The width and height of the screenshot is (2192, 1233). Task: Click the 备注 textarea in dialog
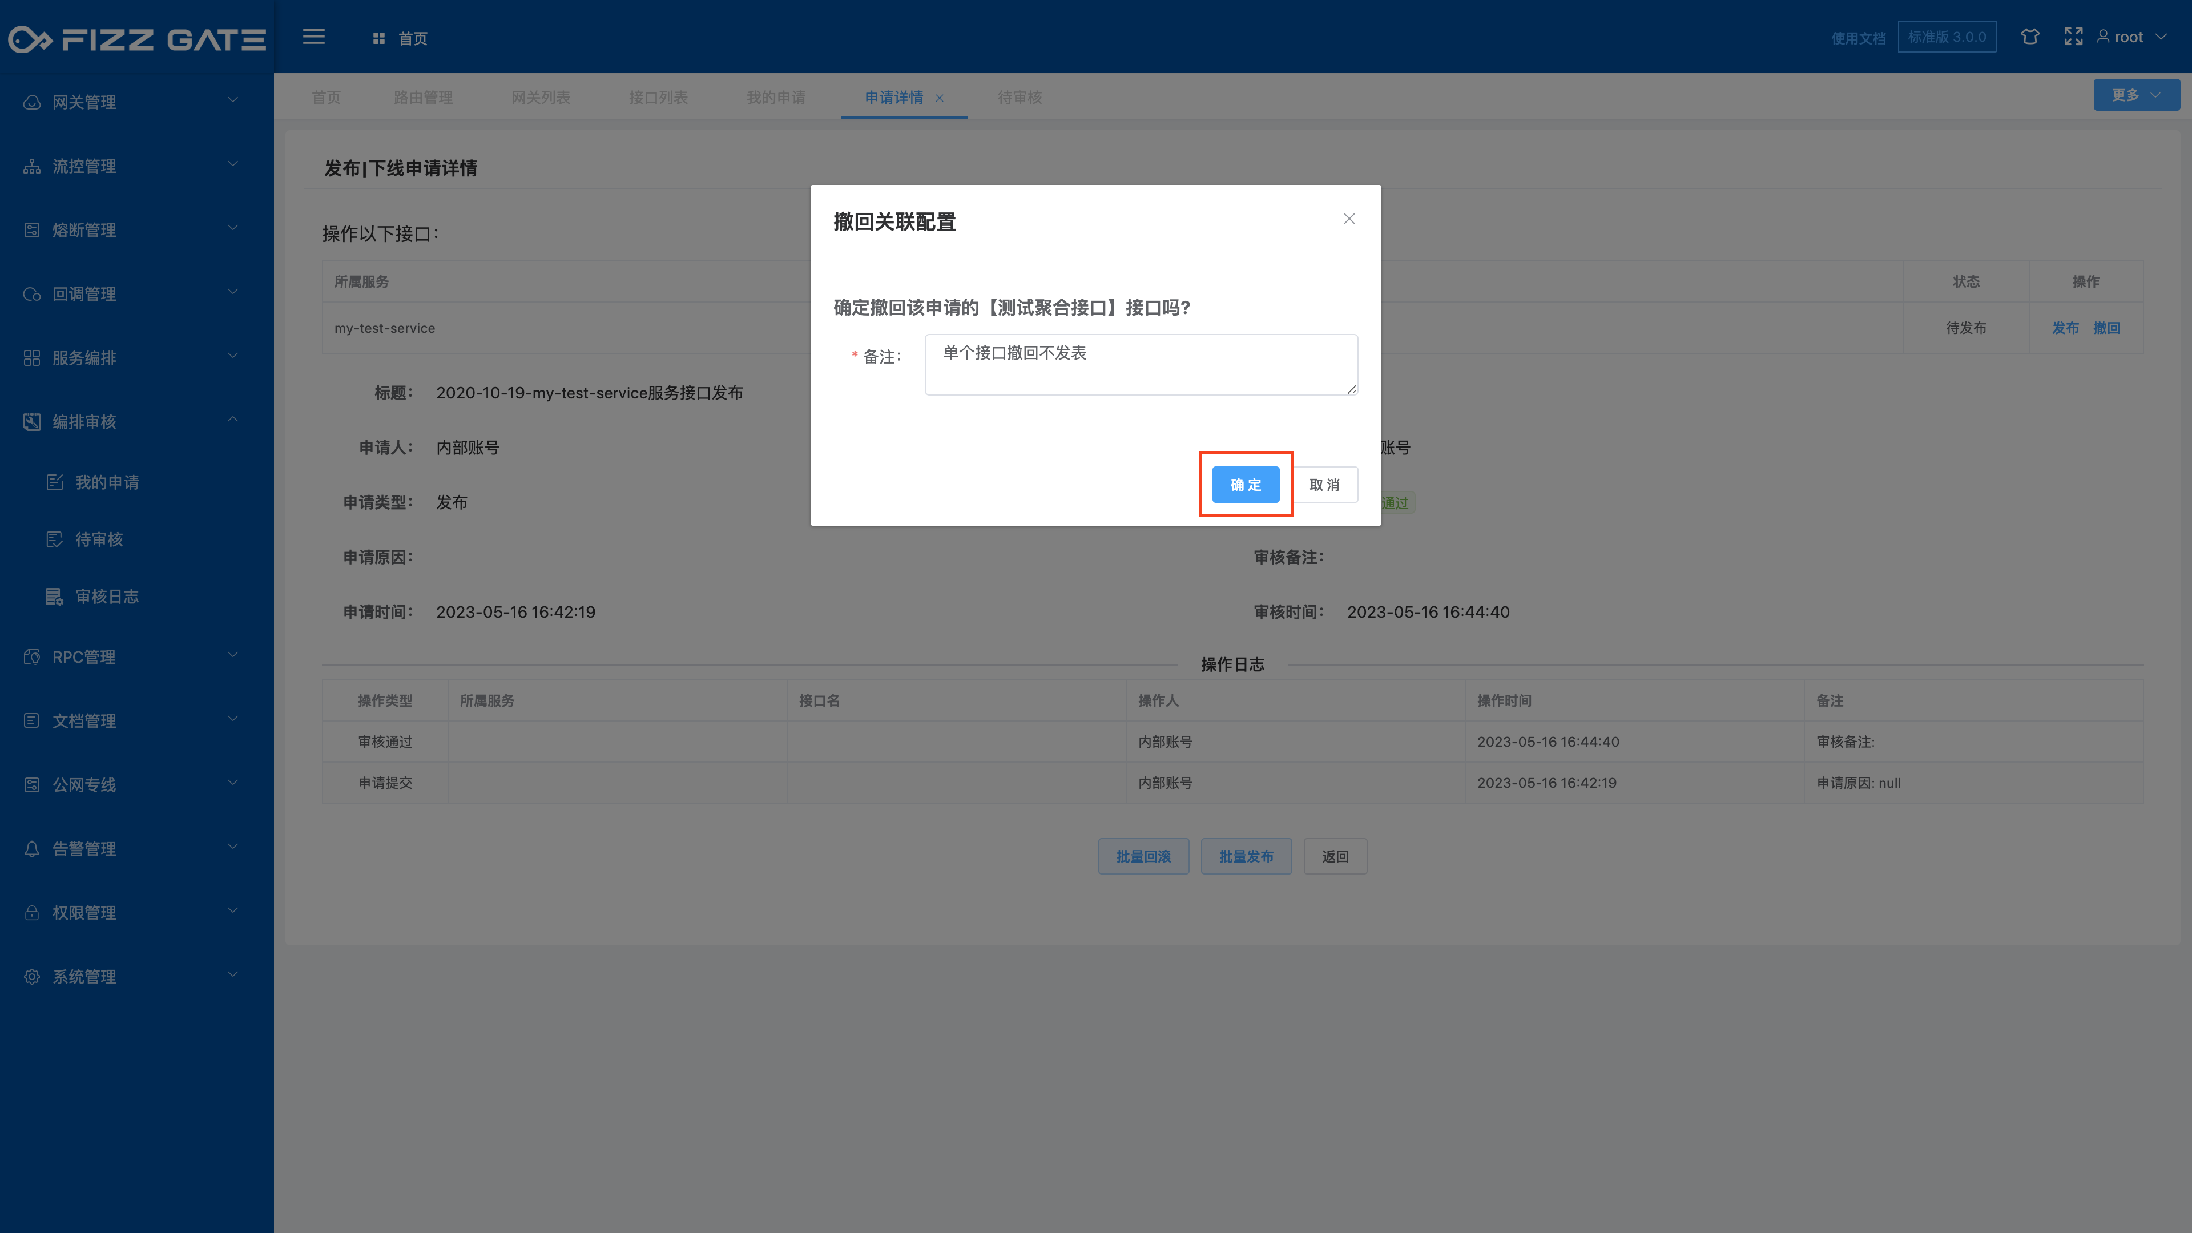point(1141,364)
